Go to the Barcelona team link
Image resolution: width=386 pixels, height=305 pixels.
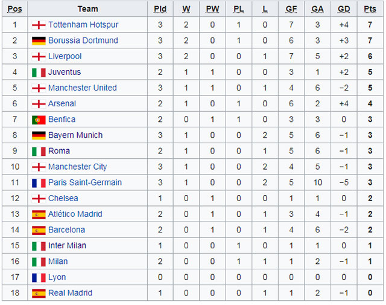66,230
